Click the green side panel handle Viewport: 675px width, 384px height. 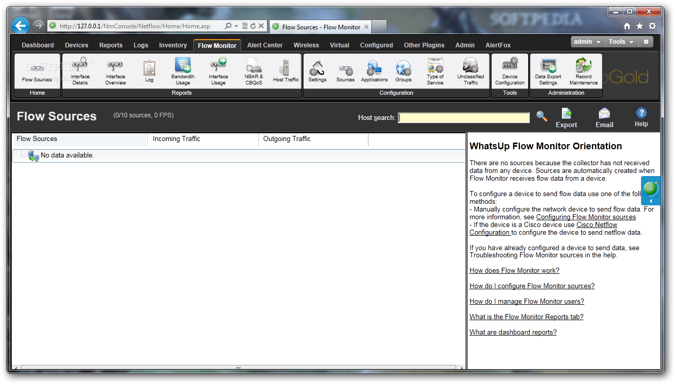(x=650, y=190)
